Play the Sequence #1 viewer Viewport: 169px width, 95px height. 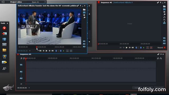127,47
